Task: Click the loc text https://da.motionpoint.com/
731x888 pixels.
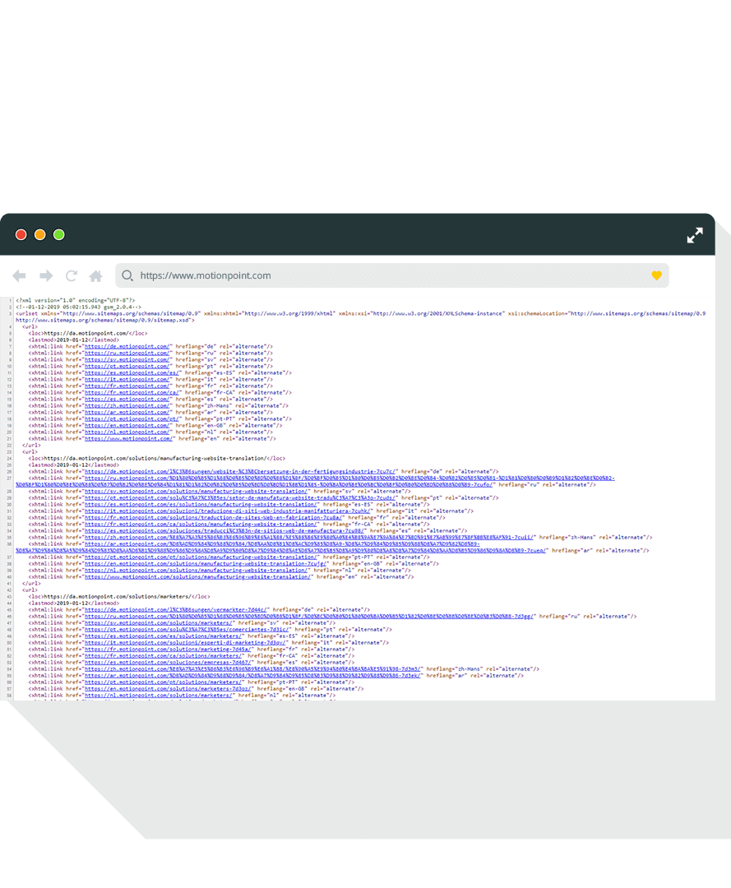Action: pyautogui.click(x=86, y=334)
